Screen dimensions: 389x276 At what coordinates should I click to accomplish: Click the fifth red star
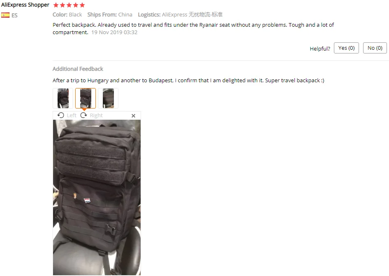point(82,5)
